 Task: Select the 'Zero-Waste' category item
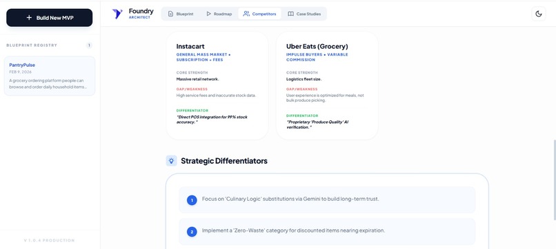(326, 232)
